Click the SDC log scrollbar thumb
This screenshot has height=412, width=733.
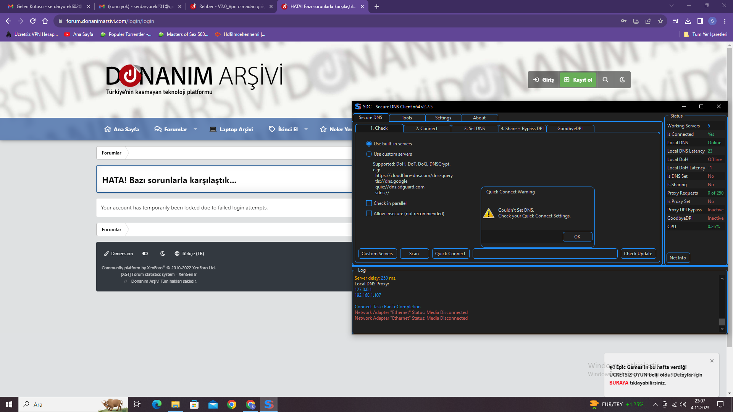point(722,322)
